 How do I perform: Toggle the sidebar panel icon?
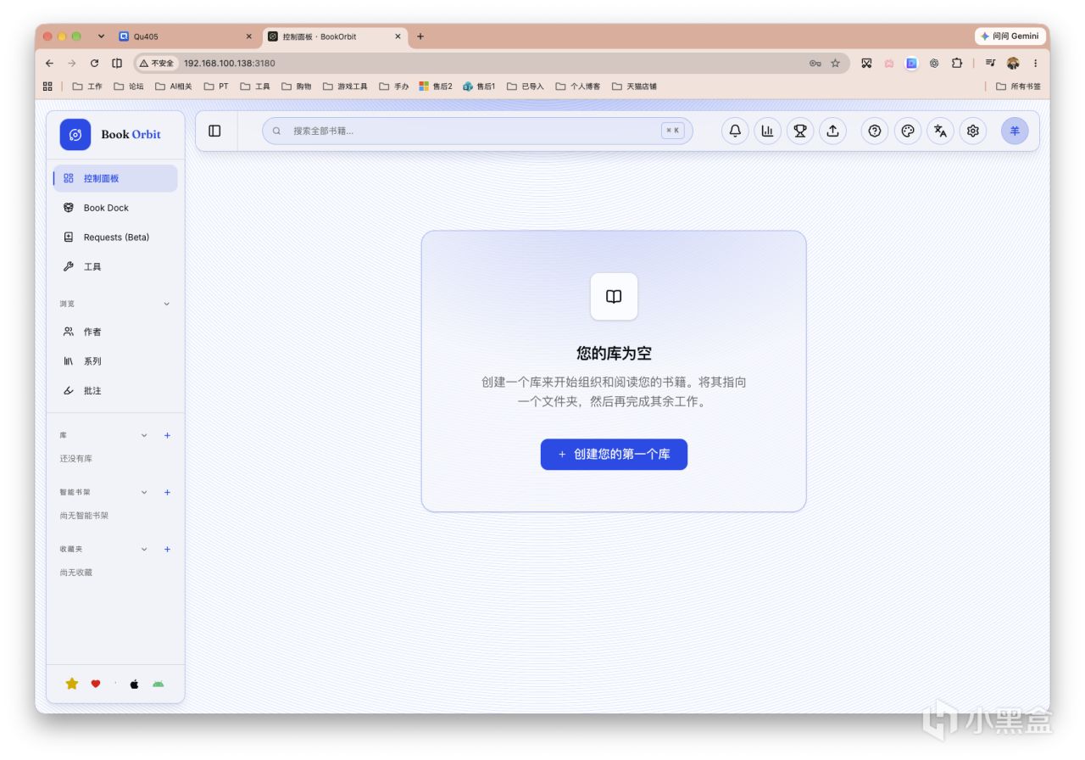pos(214,131)
